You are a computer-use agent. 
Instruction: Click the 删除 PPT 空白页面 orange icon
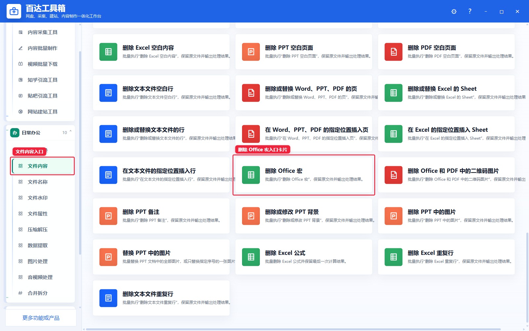(x=251, y=52)
